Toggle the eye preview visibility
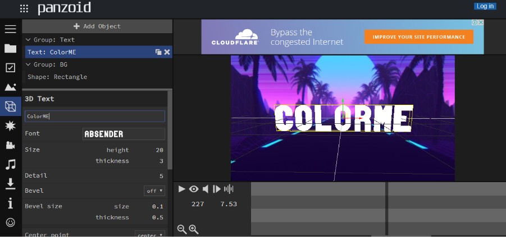This screenshot has width=506, height=237. pyautogui.click(x=194, y=189)
